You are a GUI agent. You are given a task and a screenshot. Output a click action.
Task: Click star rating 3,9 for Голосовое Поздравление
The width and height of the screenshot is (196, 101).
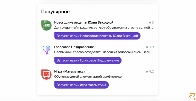[x=150, y=47]
